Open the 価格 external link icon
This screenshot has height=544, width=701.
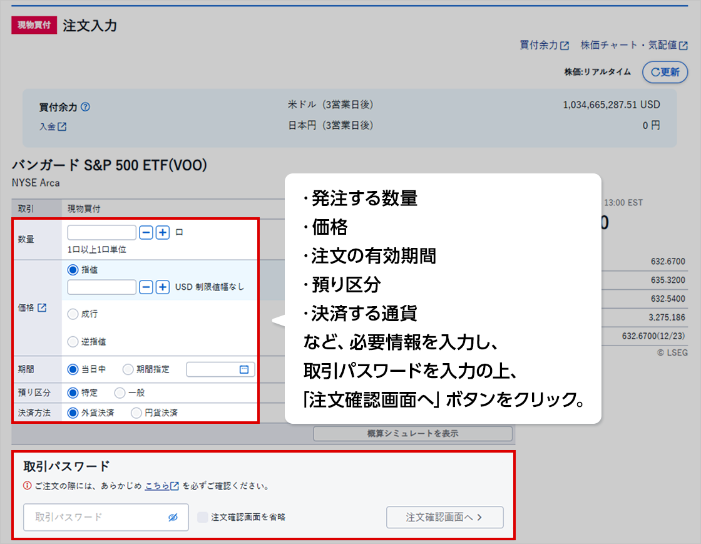point(43,308)
